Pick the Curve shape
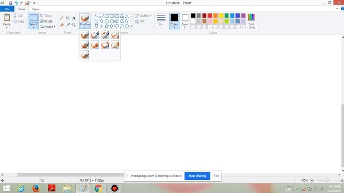This screenshot has width=344, height=193. click(102, 16)
